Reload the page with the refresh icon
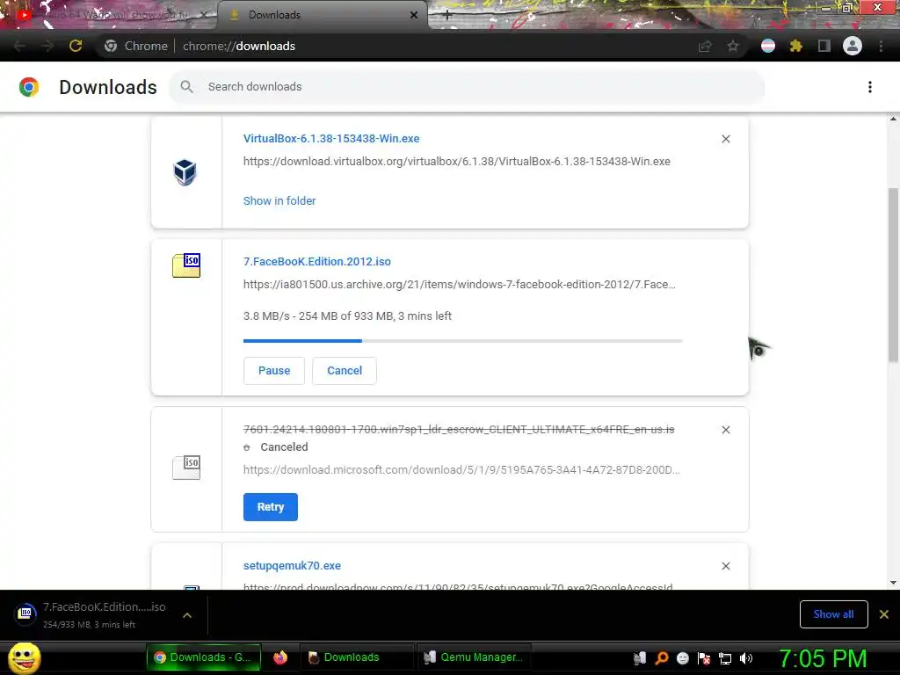Viewport: 900px width, 675px height. tap(76, 46)
